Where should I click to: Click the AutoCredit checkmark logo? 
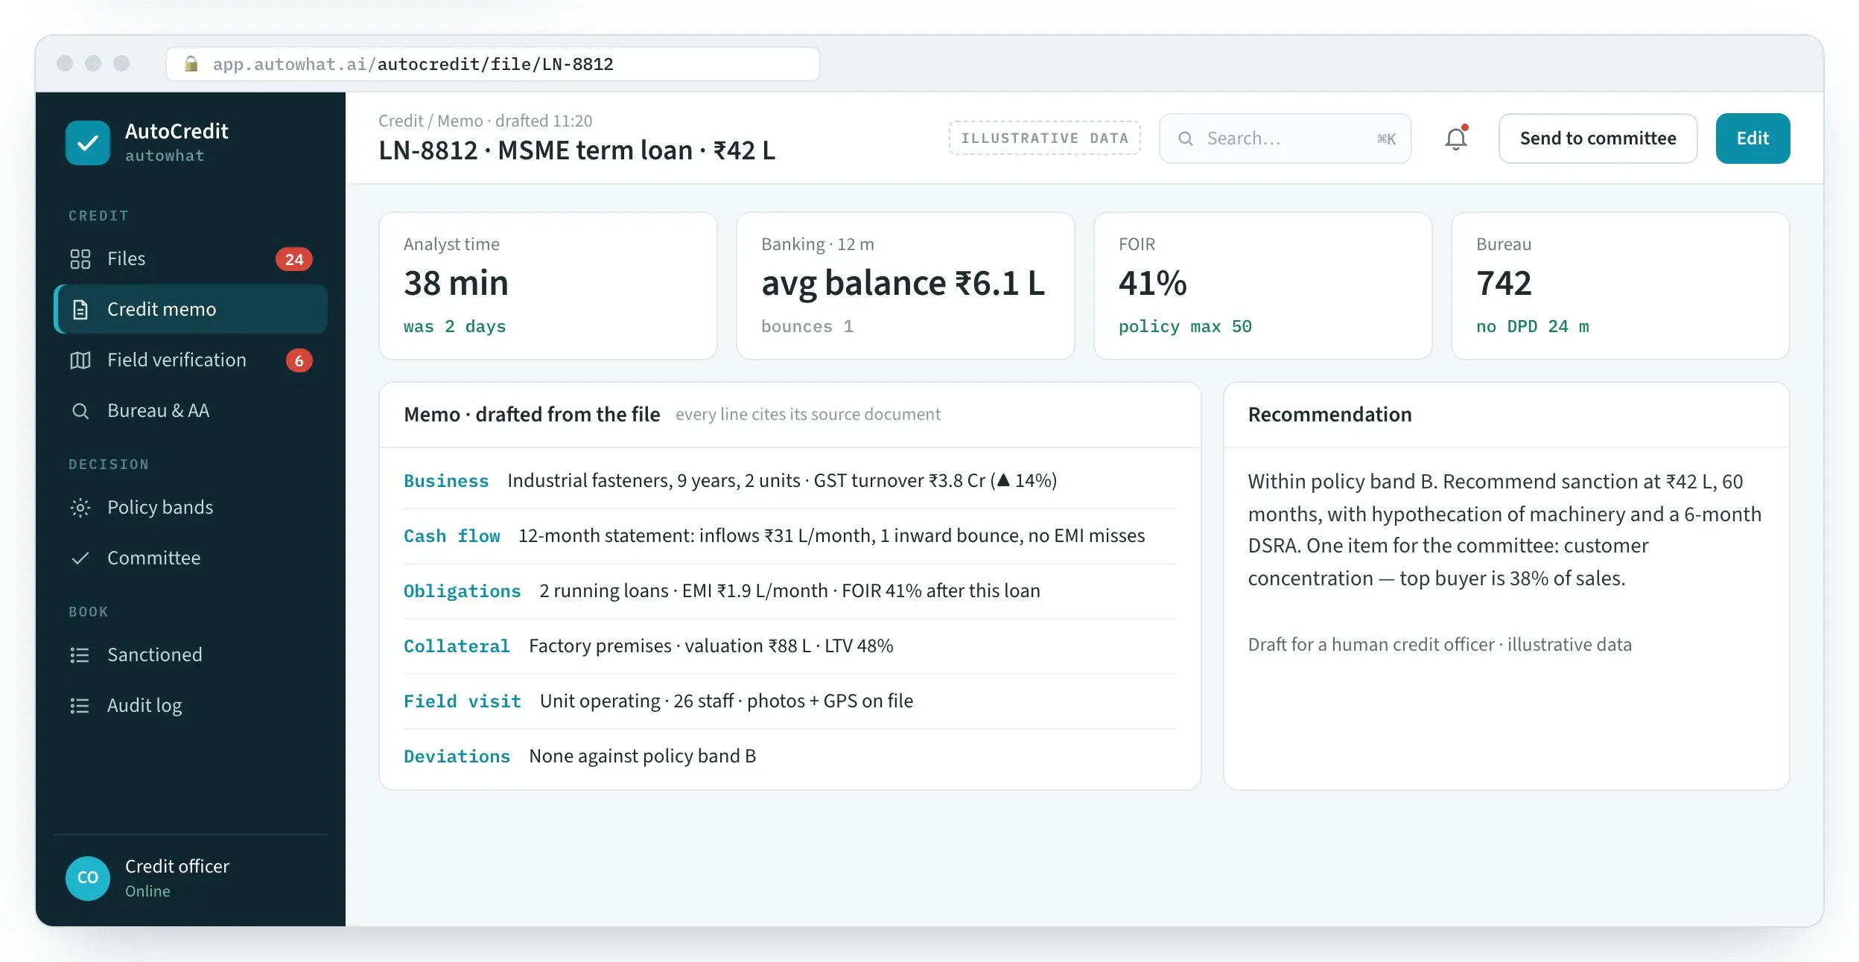click(x=88, y=142)
